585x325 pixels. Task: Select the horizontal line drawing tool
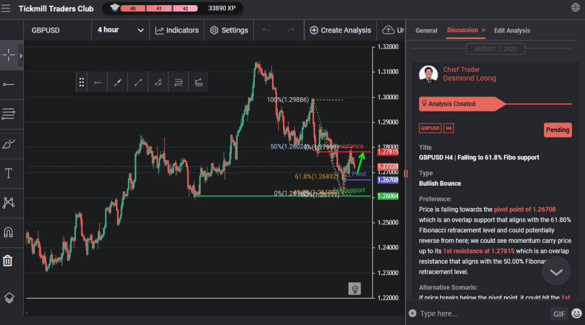9,85
